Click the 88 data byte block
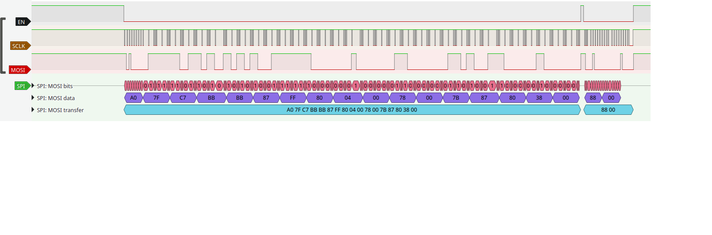Image resolution: width=712 pixels, height=235 pixels. point(593,97)
